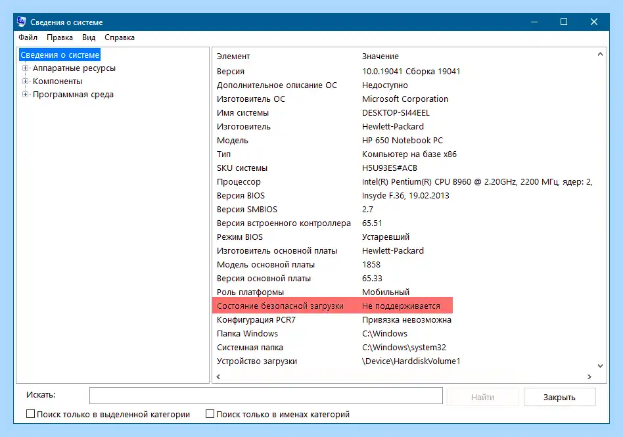This screenshot has height=437, width=623.
Task: Open the Справка menu
Action: click(x=120, y=37)
